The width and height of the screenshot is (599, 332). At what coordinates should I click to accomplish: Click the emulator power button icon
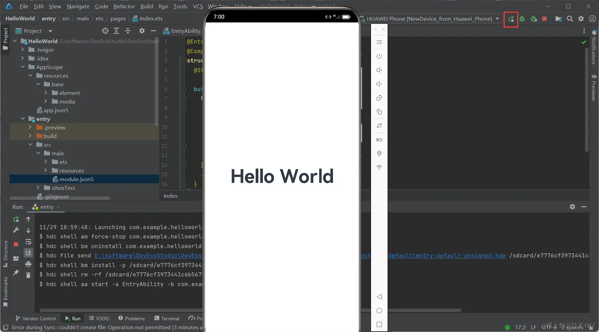[379, 56]
